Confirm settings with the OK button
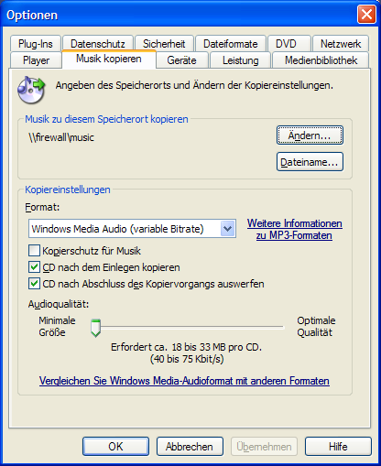Screen dimensions: 381x466 115,447
